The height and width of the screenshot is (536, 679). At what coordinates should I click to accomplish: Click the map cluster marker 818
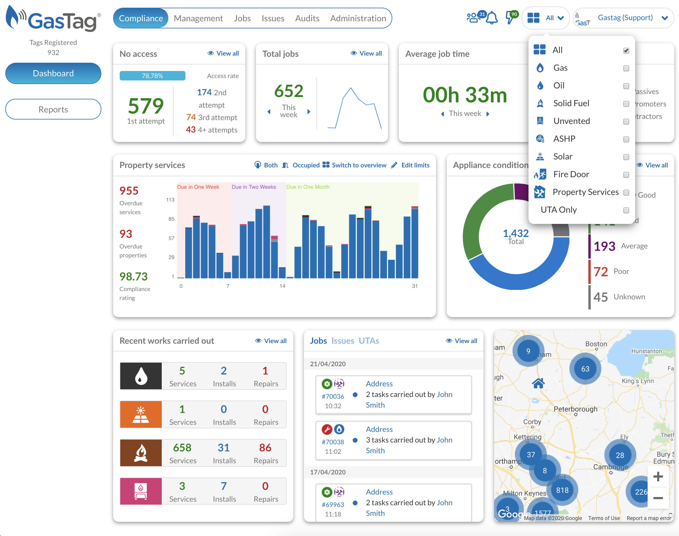(x=562, y=490)
